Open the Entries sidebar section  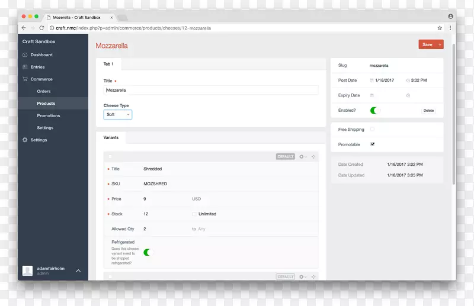pos(37,67)
